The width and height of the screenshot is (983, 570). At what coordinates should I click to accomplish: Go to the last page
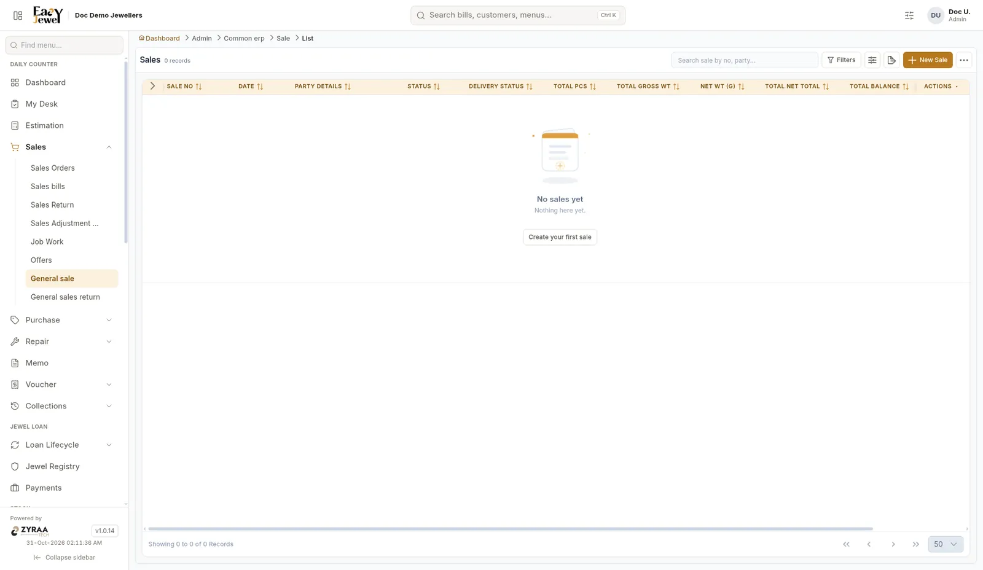point(916,544)
